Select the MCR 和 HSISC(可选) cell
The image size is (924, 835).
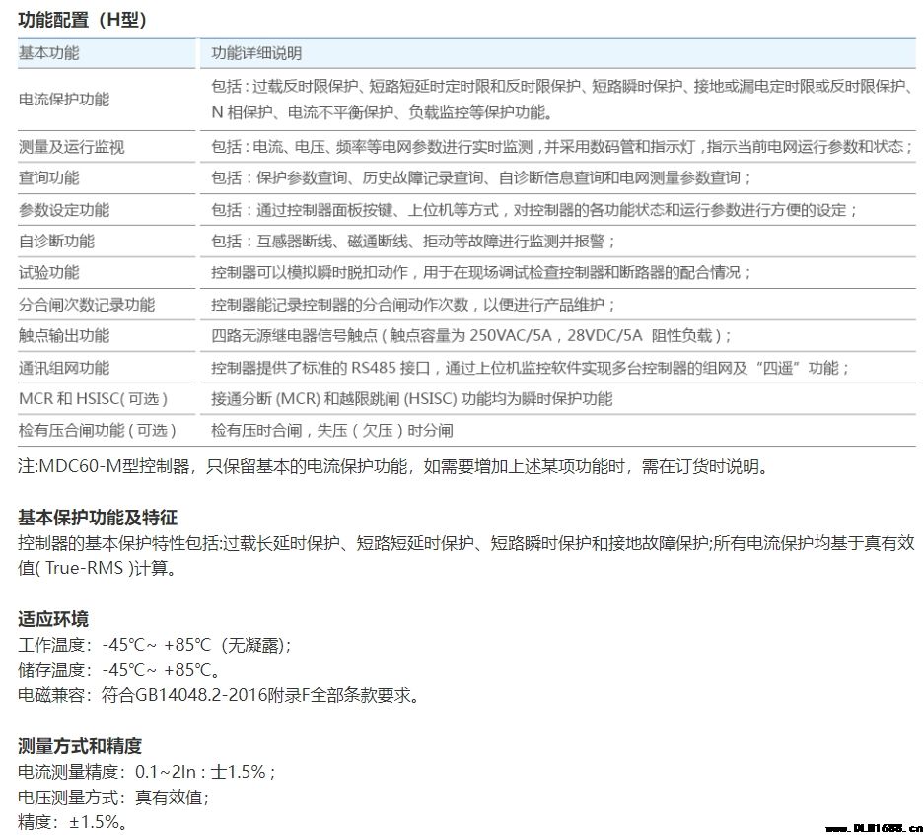pyautogui.click(x=94, y=399)
